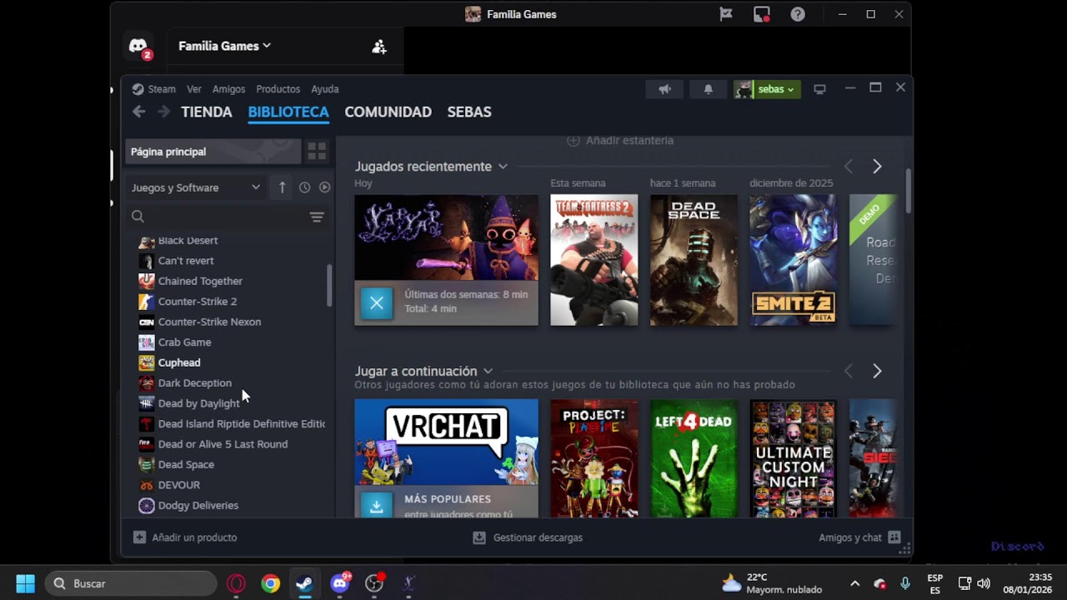
Task: Switch library to grid view icon
Action: 317,152
